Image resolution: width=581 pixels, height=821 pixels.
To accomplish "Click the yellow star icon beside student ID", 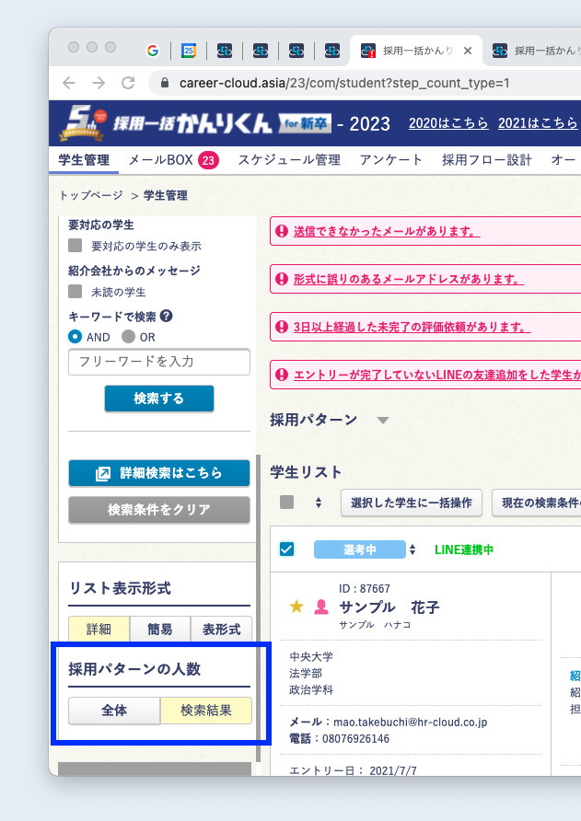I will click(296, 607).
